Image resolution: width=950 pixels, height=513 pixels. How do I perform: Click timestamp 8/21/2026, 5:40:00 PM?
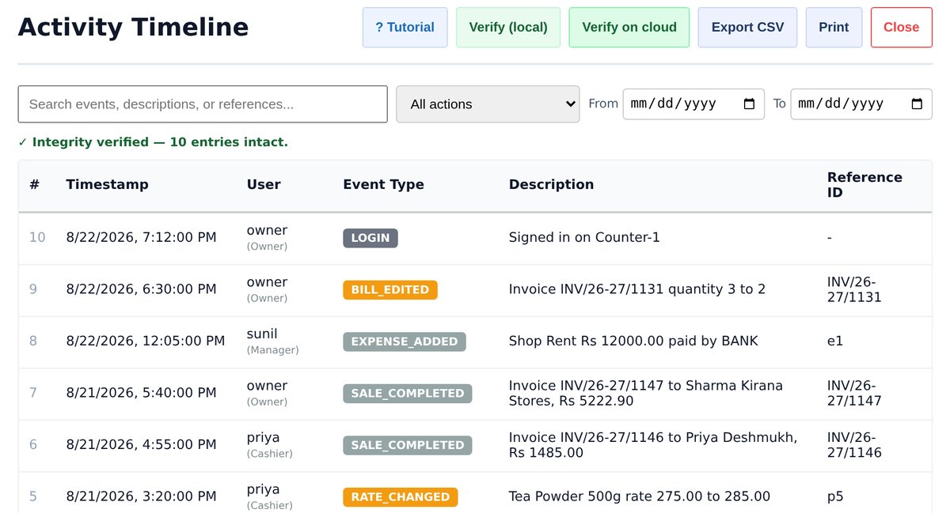[141, 393]
